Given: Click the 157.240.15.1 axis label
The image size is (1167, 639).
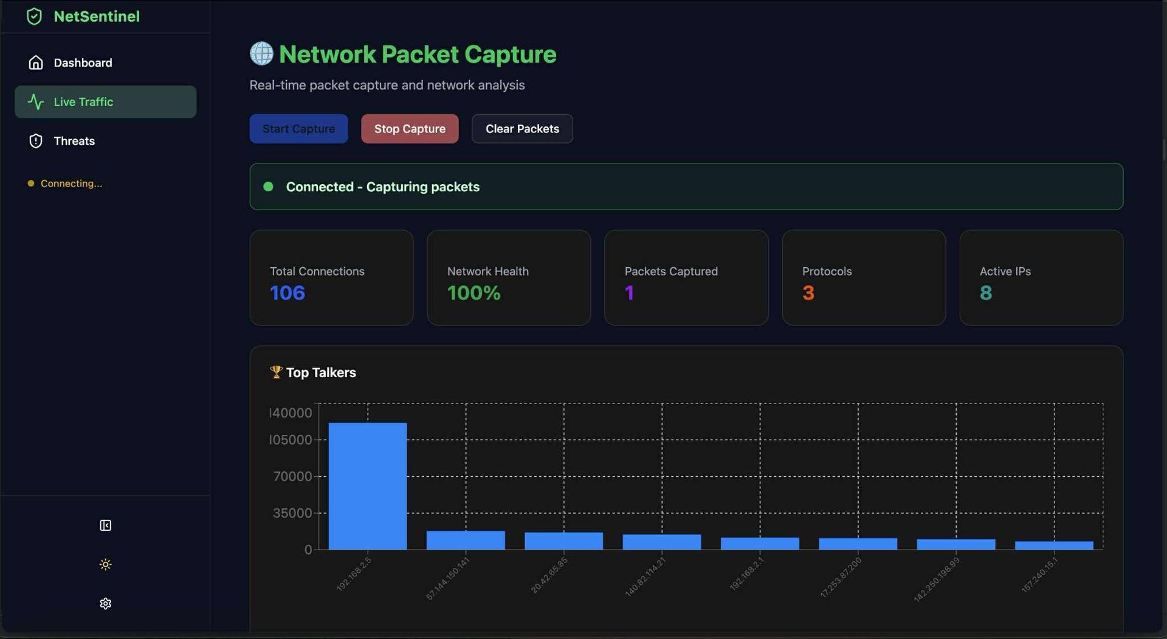Looking at the screenshot, I should coord(1040,575).
